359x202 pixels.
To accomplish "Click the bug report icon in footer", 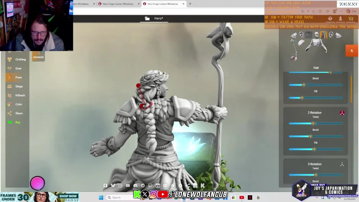I will [x=173, y=185].
